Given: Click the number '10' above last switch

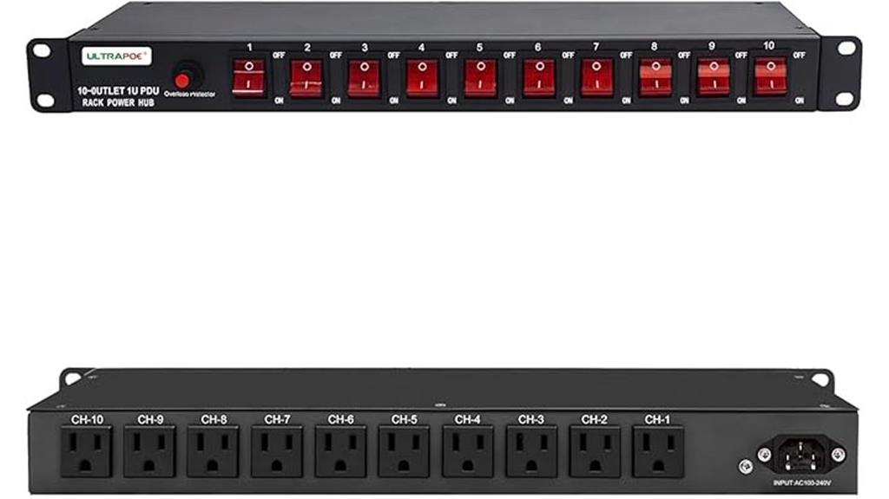Looking at the screenshot, I should click(x=768, y=46).
